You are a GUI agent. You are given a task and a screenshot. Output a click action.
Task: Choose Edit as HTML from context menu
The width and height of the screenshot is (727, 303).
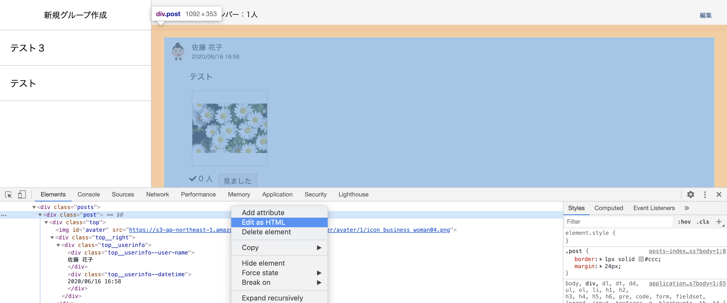tap(263, 222)
